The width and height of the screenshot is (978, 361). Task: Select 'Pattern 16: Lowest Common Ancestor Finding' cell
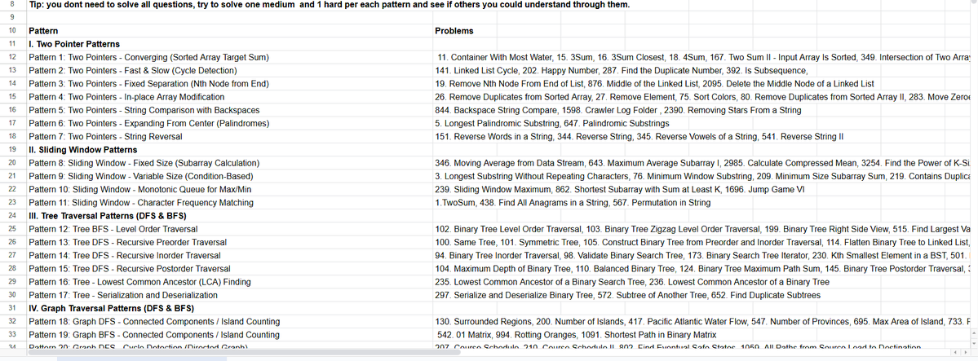coord(230,282)
